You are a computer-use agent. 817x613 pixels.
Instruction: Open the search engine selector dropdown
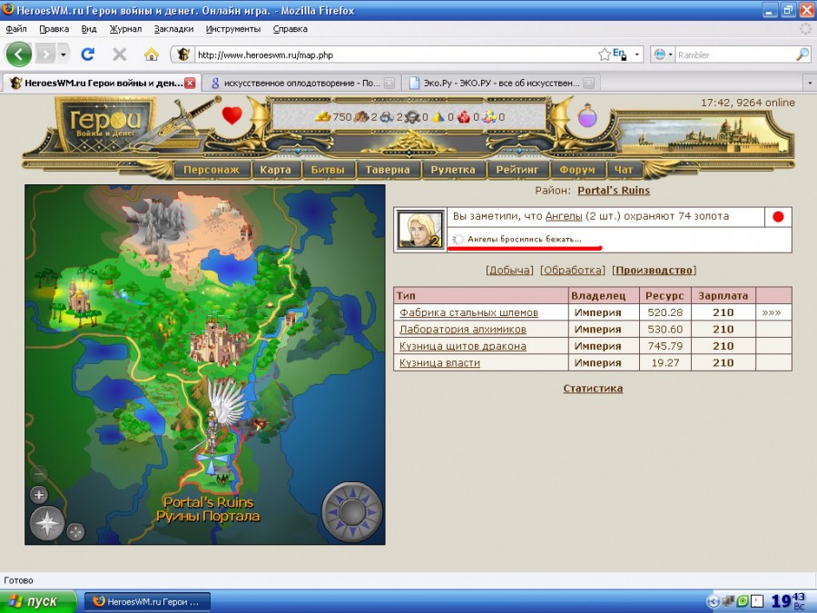[x=663, y=54]
